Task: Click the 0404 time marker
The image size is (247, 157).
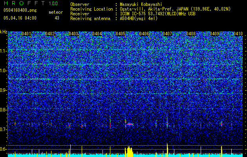Action: point(97,34)
